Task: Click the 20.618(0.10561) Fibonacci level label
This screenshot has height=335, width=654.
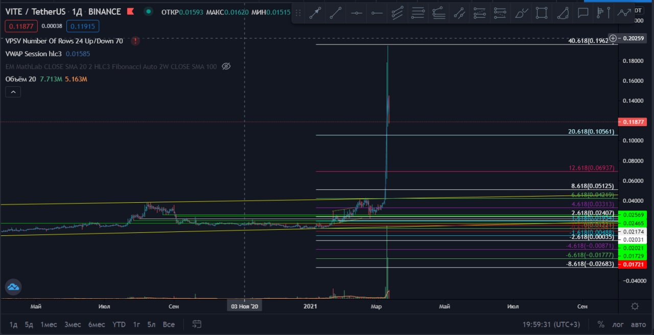Action: 591,131
